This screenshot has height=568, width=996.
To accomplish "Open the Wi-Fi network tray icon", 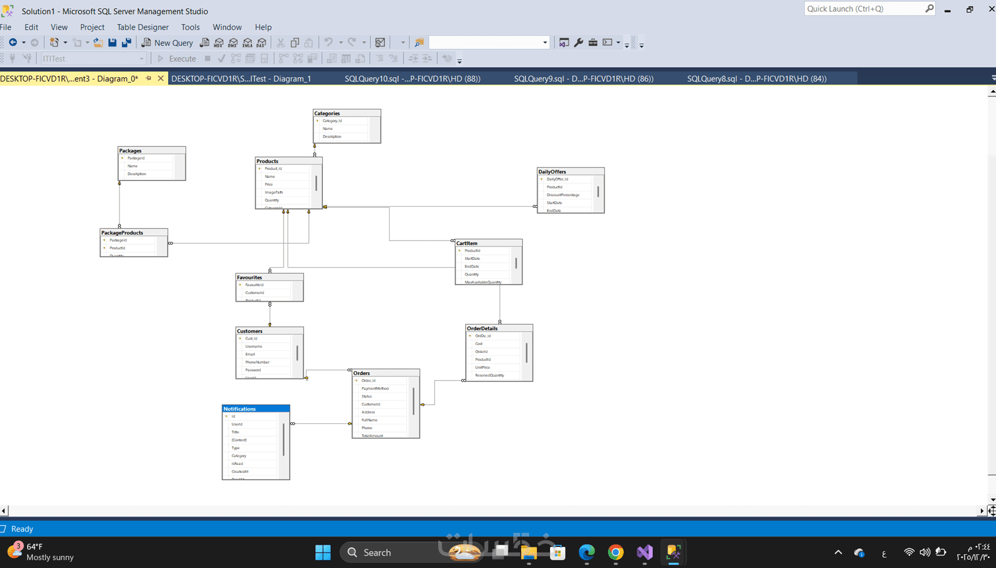I will [x=909, y=552].
